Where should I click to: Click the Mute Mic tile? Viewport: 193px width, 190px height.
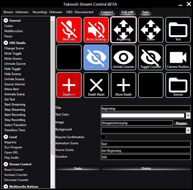coord(69,30)
